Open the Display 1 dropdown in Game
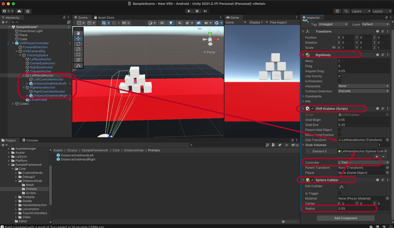 (x=258, y=22)
